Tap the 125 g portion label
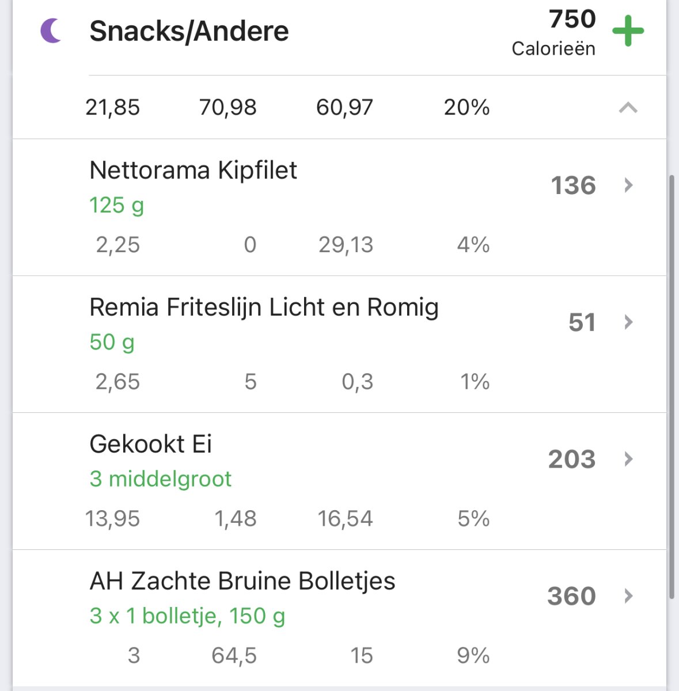Screen dimensions: 679x691 coord(116,206)
